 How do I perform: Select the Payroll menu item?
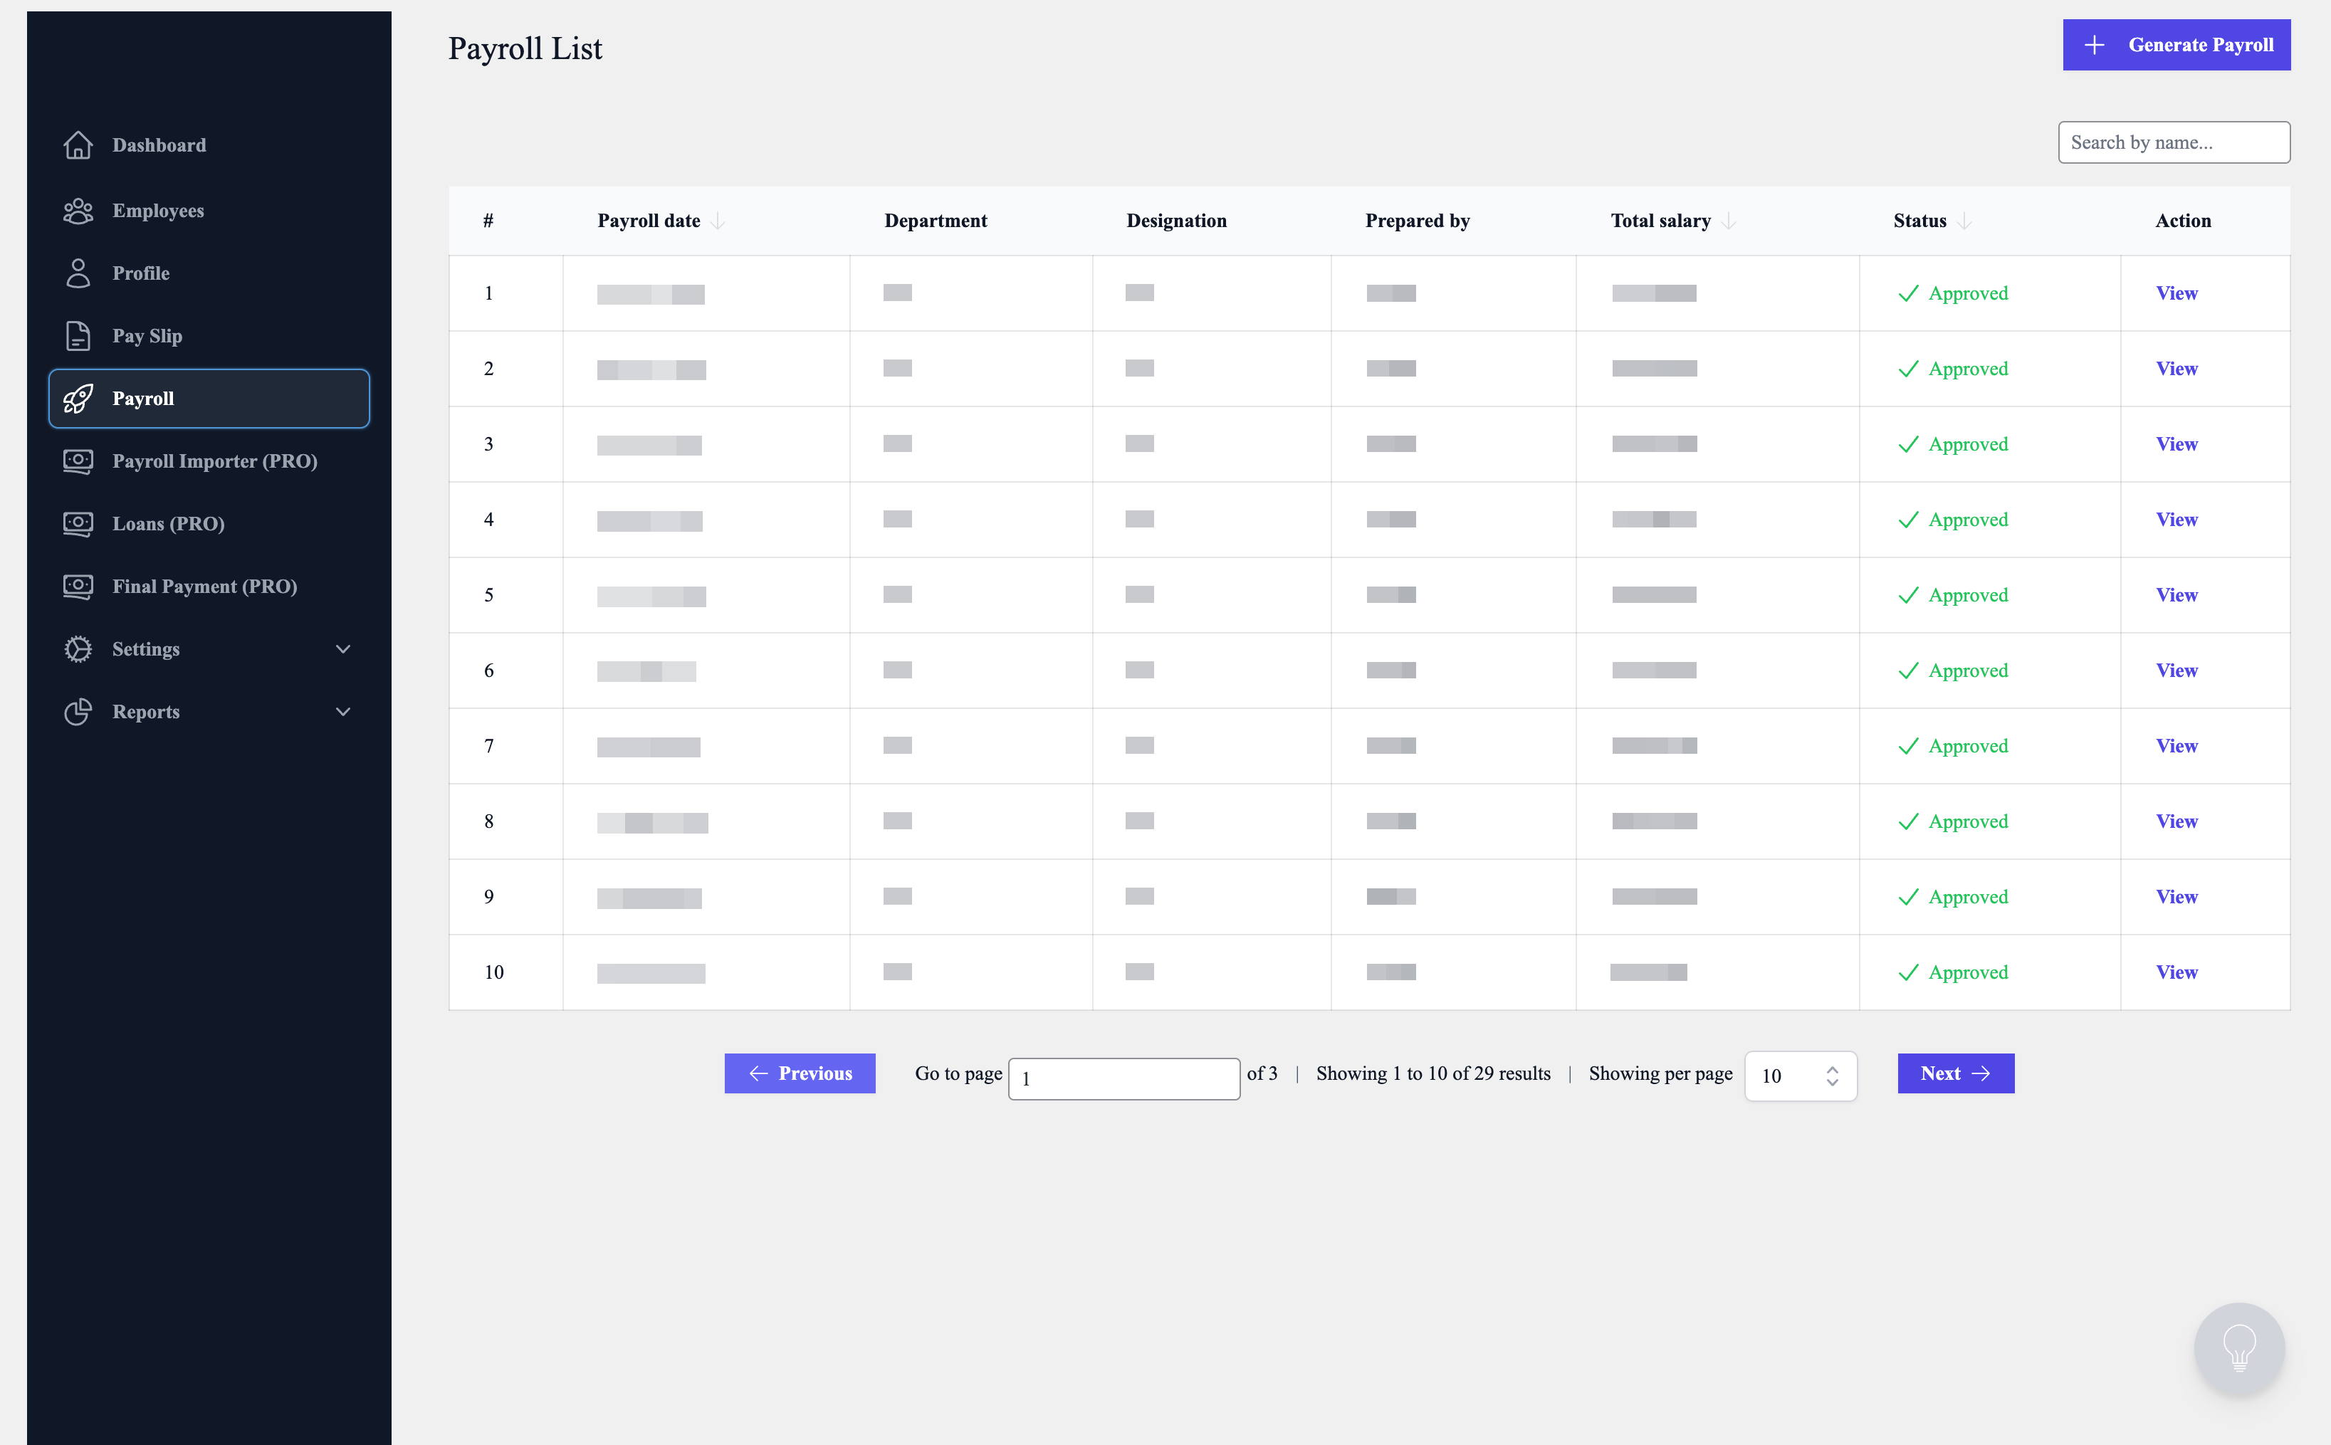209,399
